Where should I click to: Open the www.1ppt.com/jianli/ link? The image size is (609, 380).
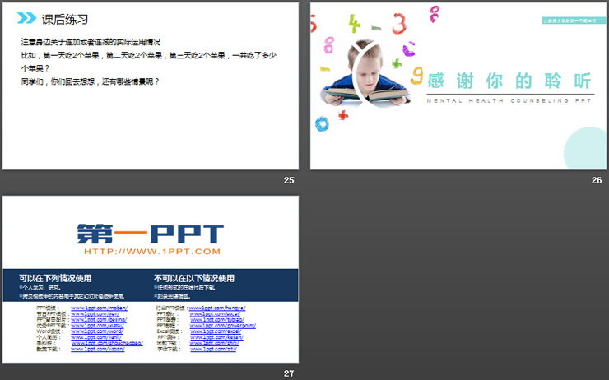[97, 337]
